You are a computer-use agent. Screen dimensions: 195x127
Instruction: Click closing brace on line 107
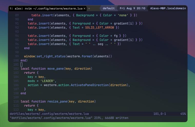point(25,89)
